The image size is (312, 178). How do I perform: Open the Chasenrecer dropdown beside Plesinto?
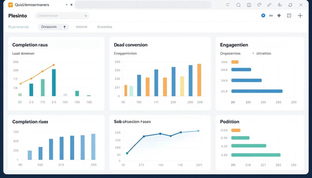[x=62, y=16]
